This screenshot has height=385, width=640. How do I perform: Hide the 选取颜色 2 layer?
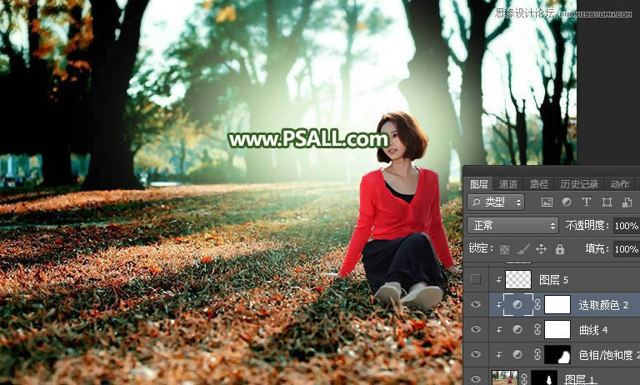click(476, 305)
